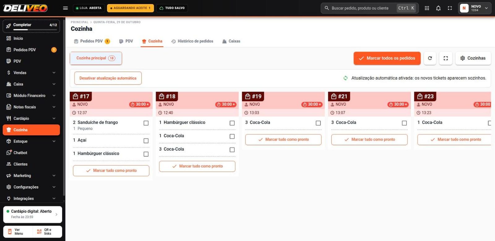
Task: Click the refresh kitchen tickets icon
Action: pyautogui.click(x=430, y=58)
